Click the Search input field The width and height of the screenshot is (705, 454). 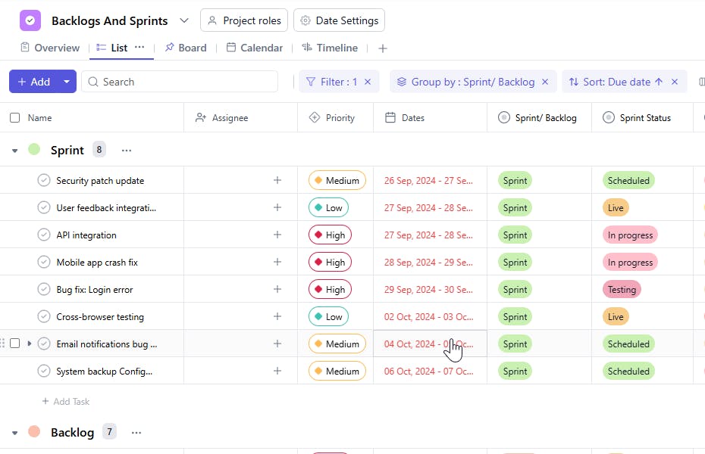tap(182, 82)
